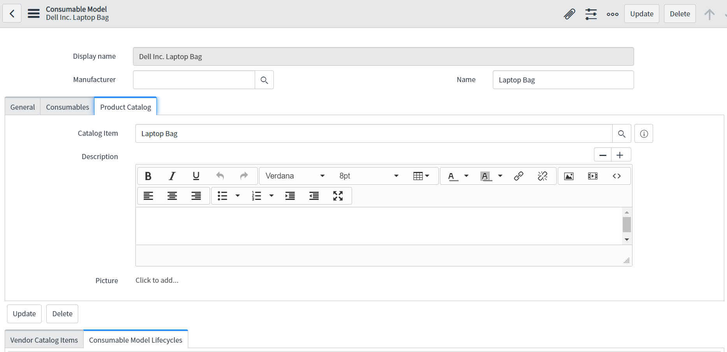Open Manufacturer lookup search icon
The width and height of the screenshot is (727, 352).
point(264,80)
